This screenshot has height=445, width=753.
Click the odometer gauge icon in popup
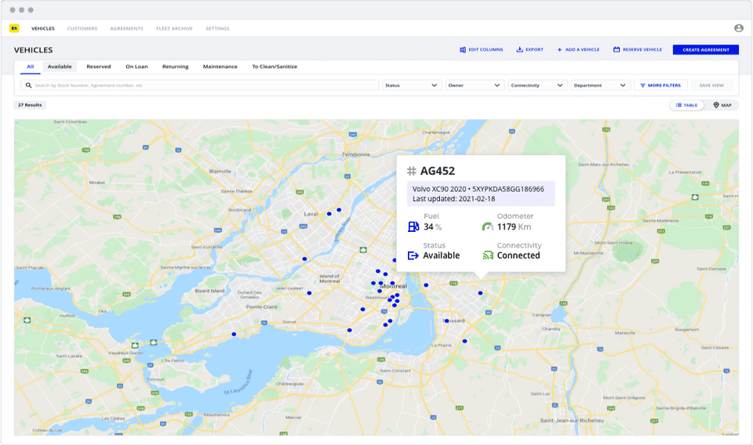[x=487, y=226]
